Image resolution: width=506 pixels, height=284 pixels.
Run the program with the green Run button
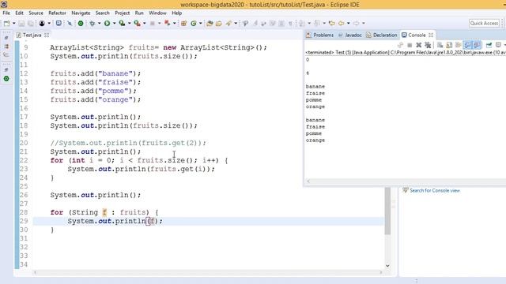107,23
